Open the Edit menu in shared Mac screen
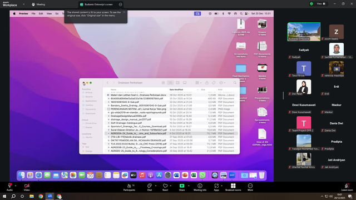 [x=41, y=13]
